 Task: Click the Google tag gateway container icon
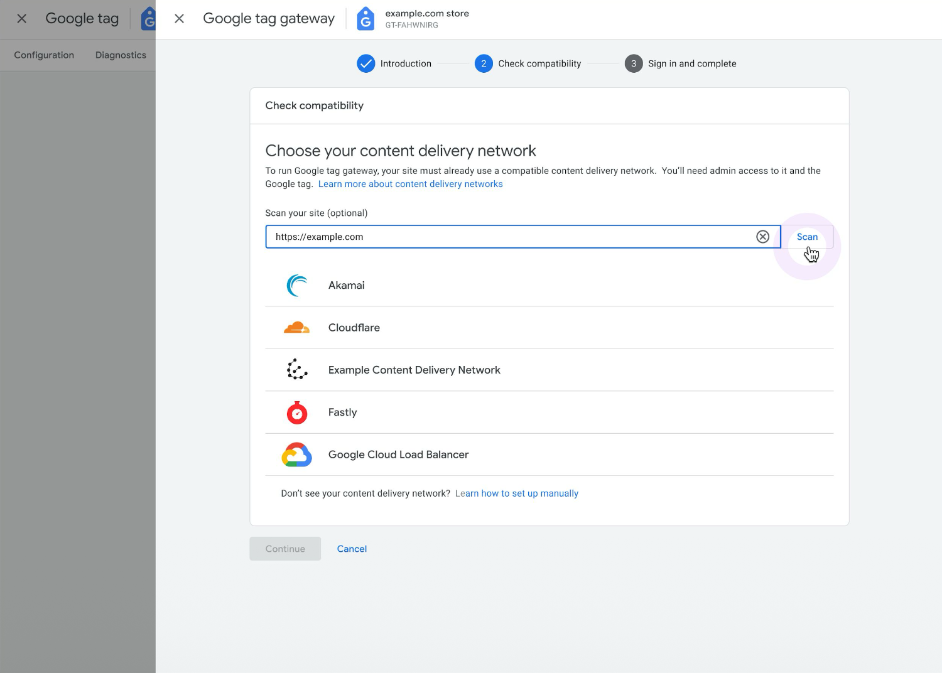tap(365, 19)
